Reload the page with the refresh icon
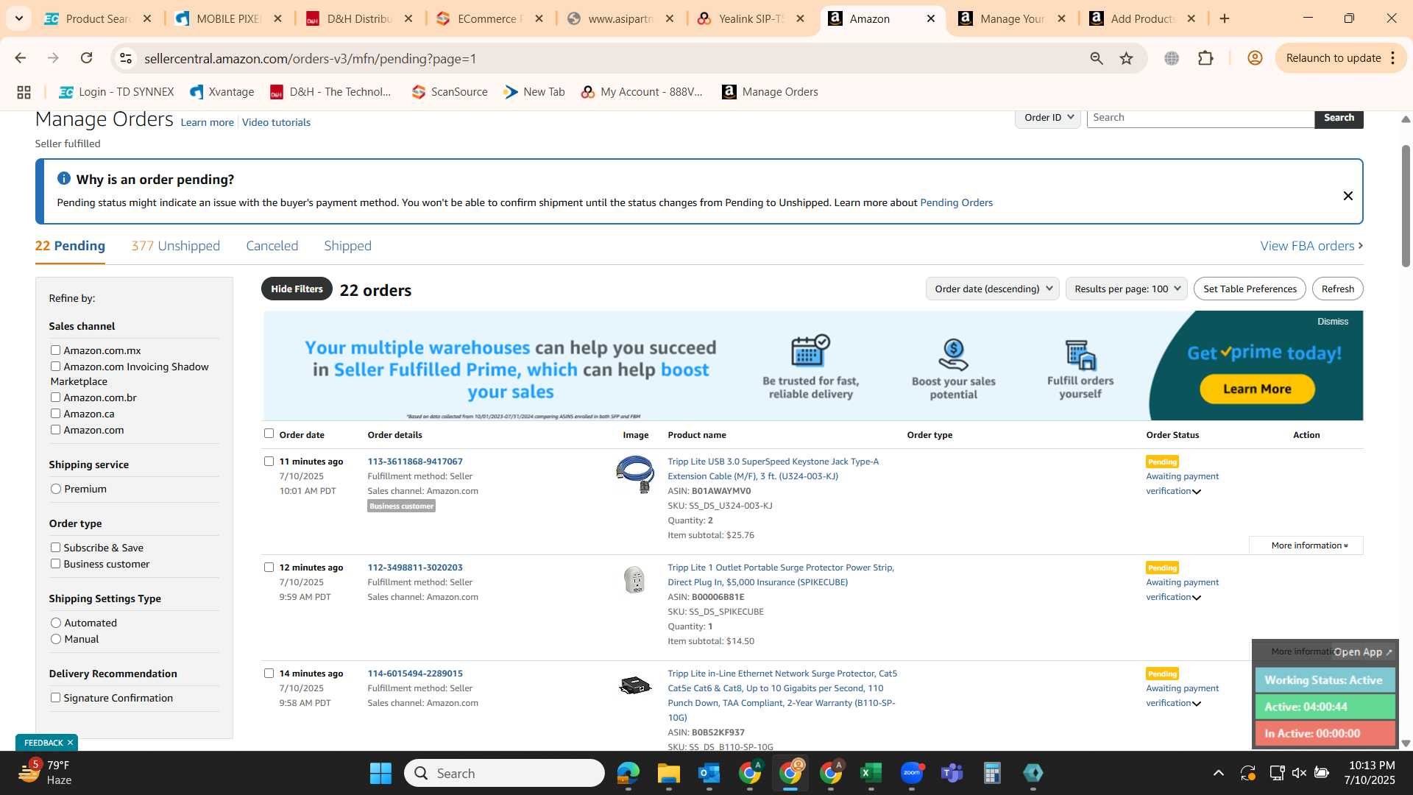This screenshot has width=1413, height=795. (87, 58)
